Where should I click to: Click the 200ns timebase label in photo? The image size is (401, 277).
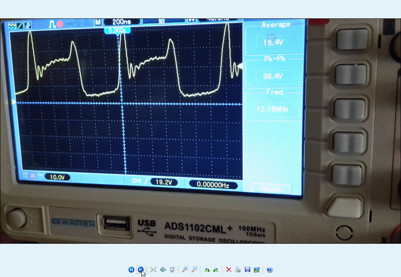122,22
